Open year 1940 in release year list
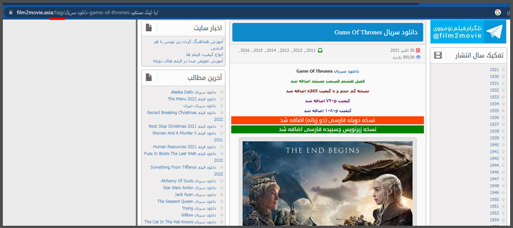Screen dimensions: 513x228 point(494,145)
